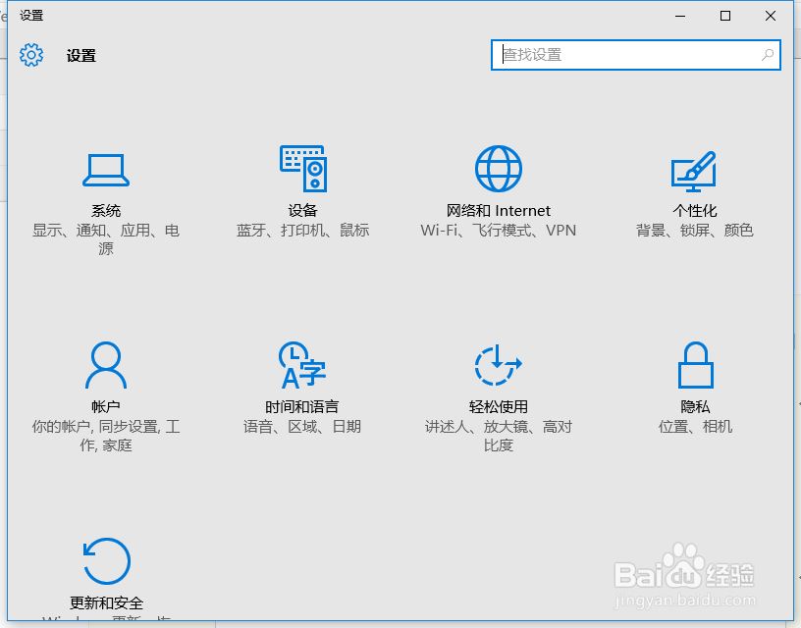Click the 系统 category title

[x=106, y=210]
